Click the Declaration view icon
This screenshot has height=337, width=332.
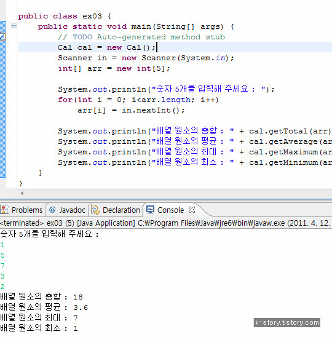[x=95, y=210]
